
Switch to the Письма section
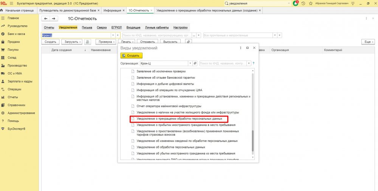pyautogui.click(x=87, y=28)
